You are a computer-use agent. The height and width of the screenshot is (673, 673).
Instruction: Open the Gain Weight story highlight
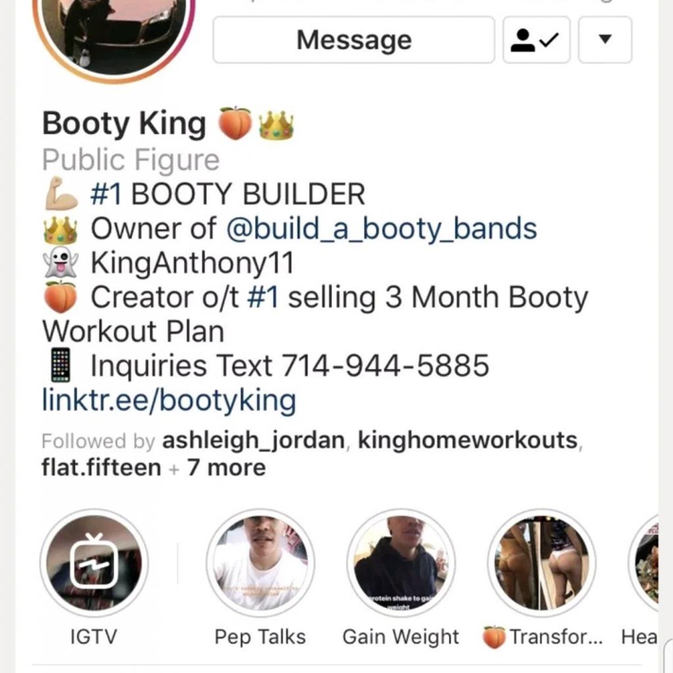(401, 563)
